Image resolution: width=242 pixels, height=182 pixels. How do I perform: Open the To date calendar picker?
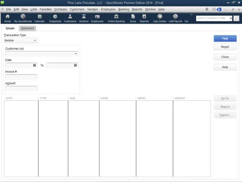click(x=75, y=65)
